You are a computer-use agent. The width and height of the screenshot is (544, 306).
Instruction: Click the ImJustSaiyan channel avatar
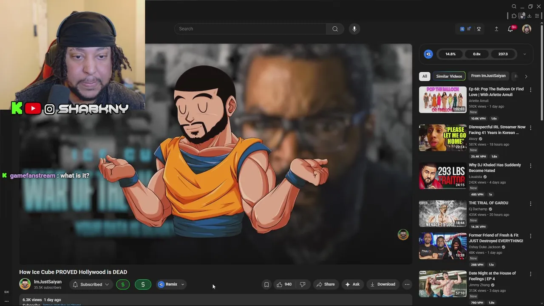tap(25, 284)
